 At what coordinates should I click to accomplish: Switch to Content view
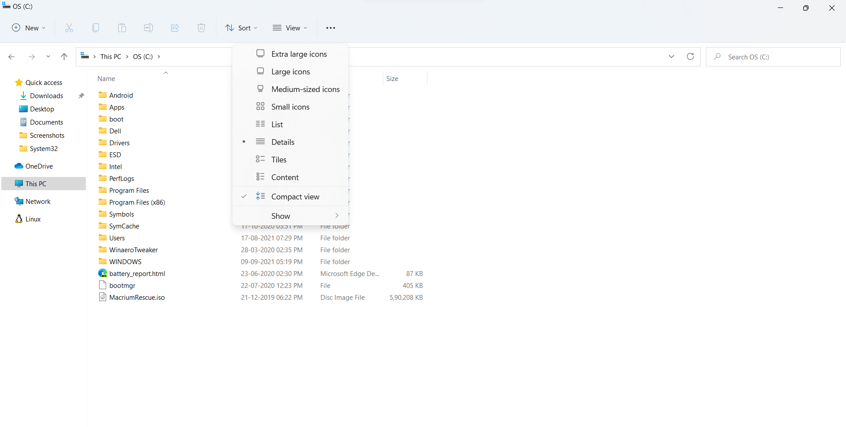tap(291, 177)
